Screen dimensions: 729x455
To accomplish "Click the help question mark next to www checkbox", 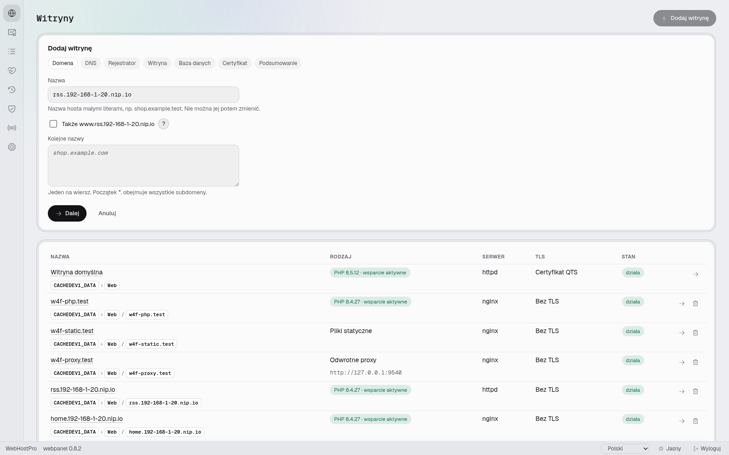I will 164,124.
